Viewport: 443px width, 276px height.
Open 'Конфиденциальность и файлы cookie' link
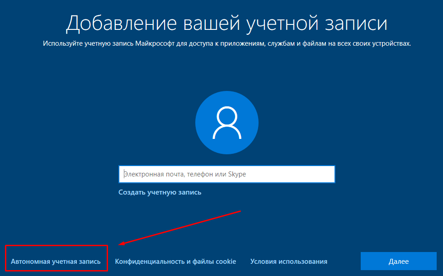pos(175,262)
